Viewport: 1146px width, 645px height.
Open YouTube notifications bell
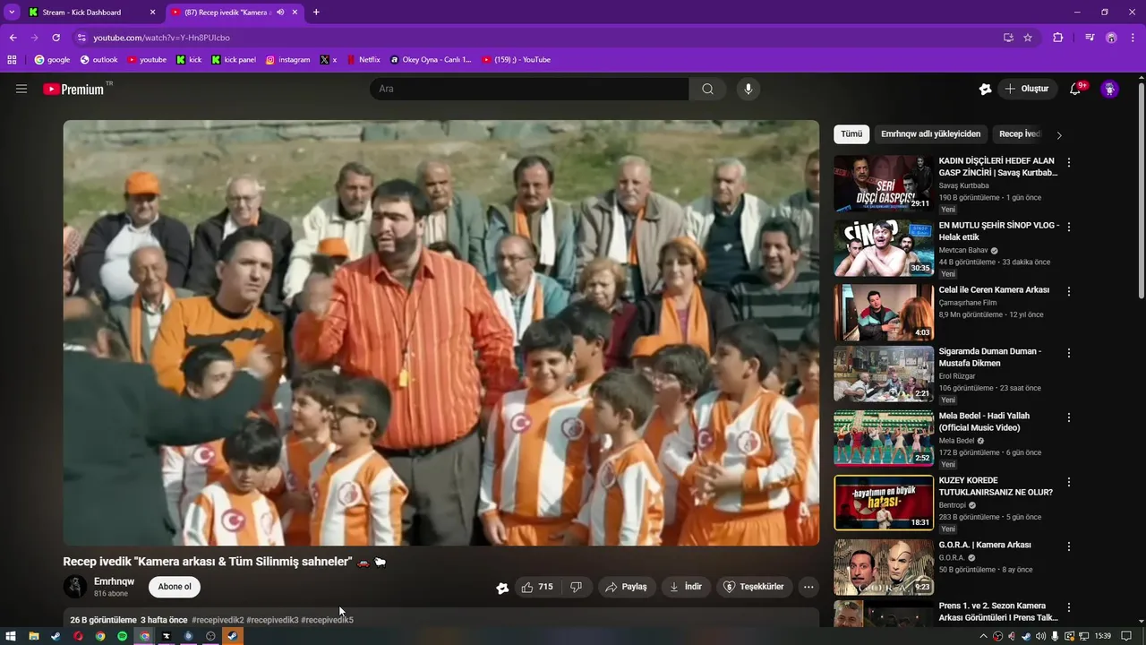pos(1076,89)
